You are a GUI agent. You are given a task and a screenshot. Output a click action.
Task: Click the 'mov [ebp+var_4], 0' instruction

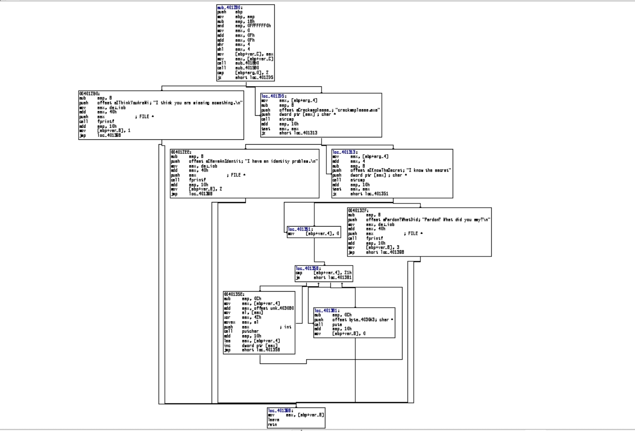tap(314, 234)
